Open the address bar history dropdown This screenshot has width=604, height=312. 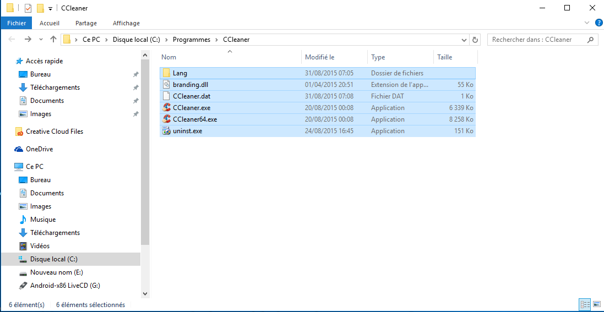(x=464, y=40)
